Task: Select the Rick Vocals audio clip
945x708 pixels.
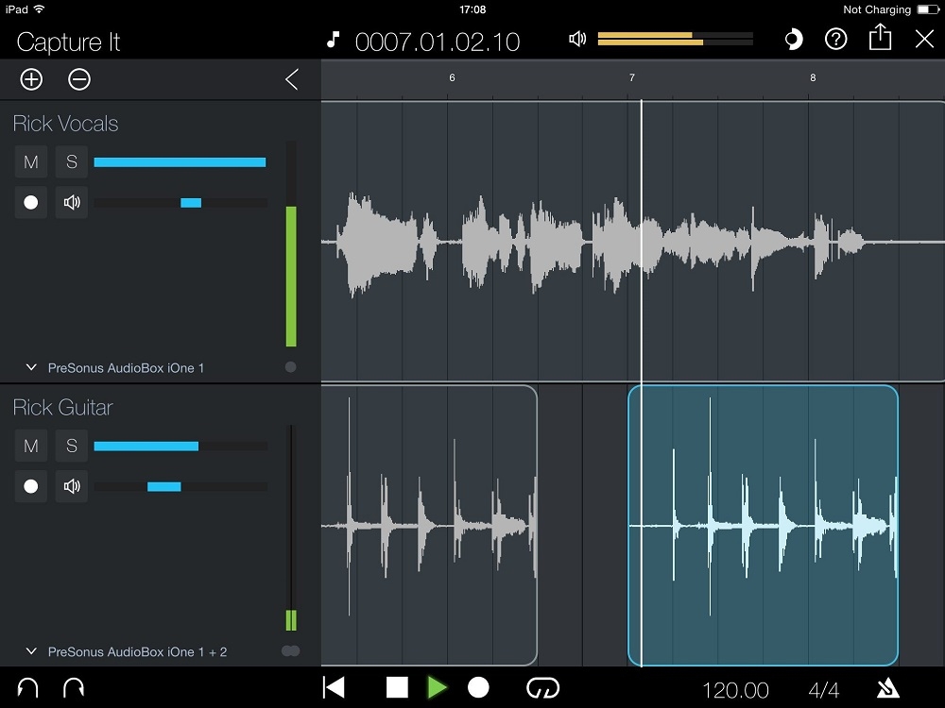Action: coord(633,241)
